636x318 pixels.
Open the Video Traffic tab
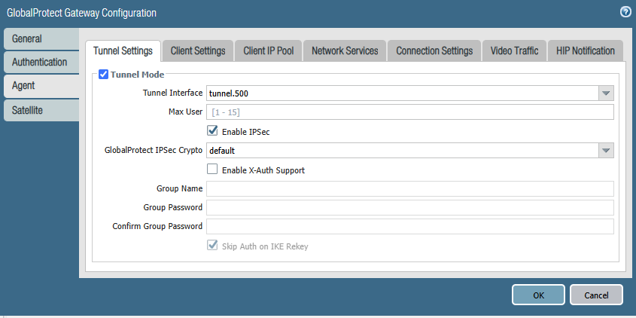tap(514, 50)
